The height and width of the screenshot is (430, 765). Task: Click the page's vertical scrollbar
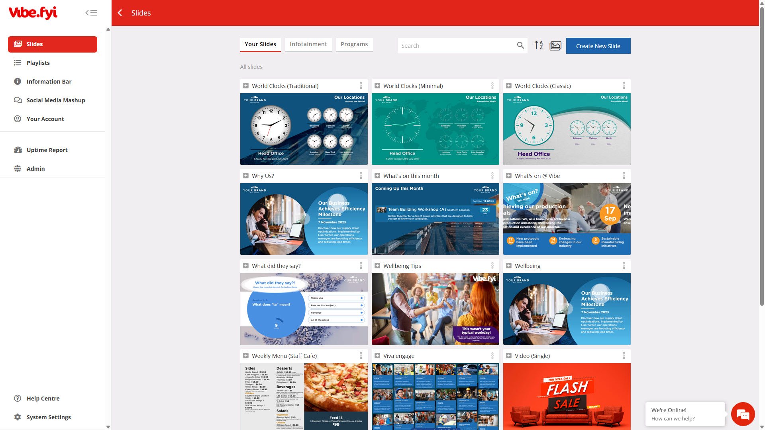click(x=762, y=159)
